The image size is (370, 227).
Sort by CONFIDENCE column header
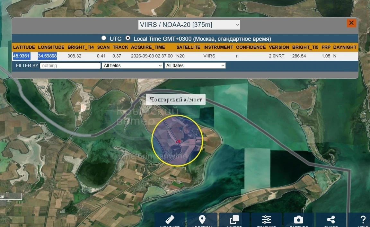(x=251, y=47)
